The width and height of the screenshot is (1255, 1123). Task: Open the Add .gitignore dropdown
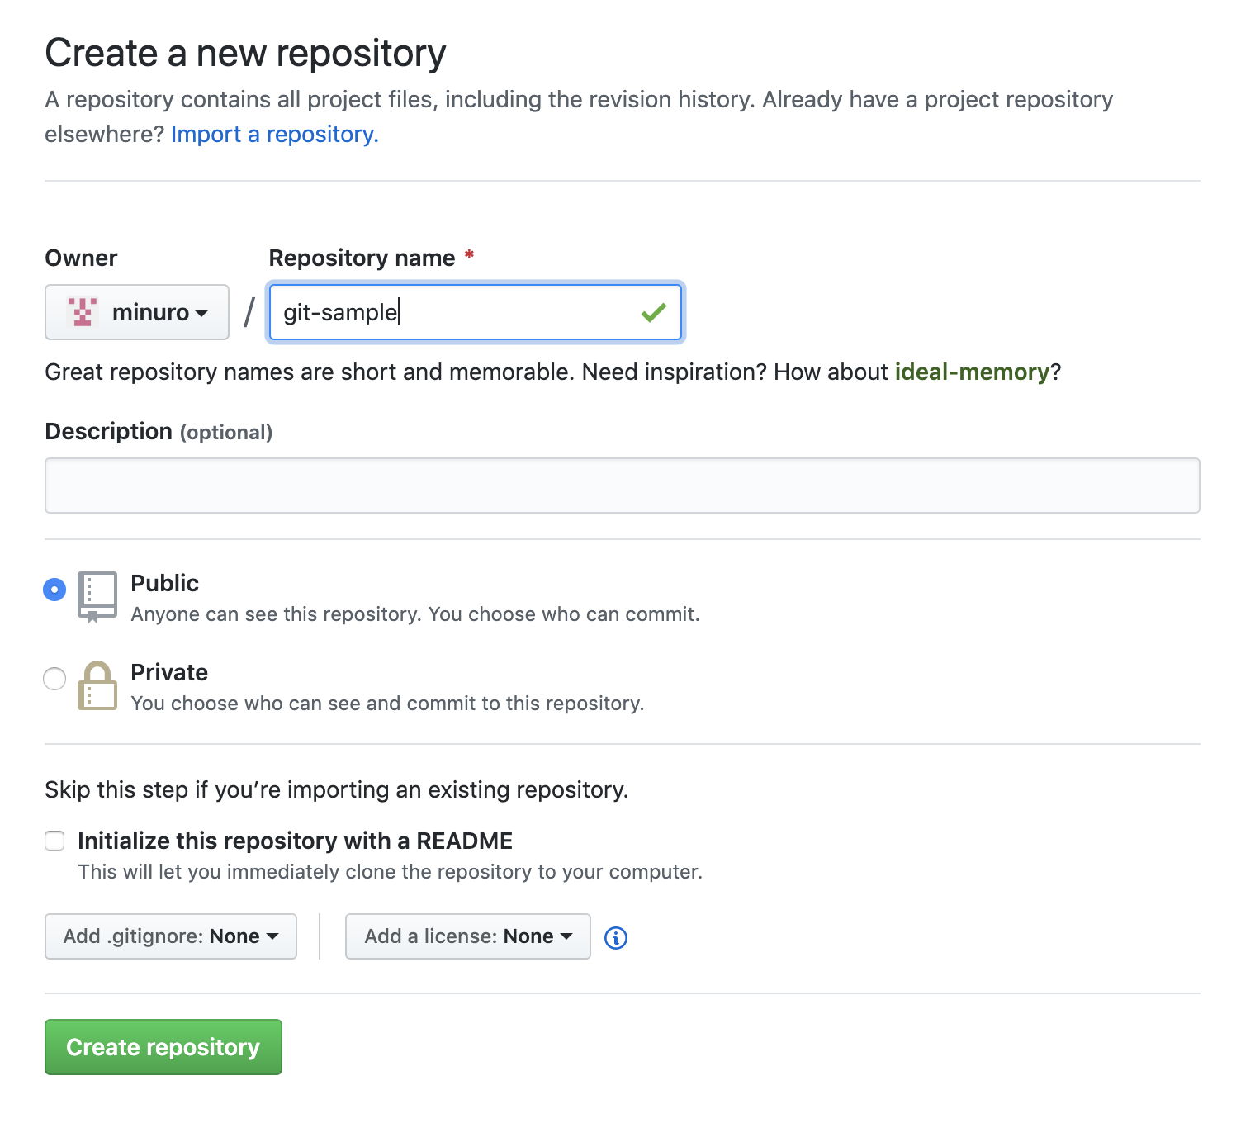pyautogui.click(x=170, y=936)
